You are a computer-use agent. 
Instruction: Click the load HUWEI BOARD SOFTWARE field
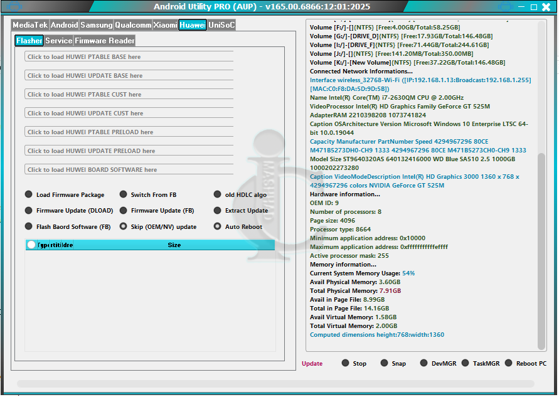click(x=129, y=169)
